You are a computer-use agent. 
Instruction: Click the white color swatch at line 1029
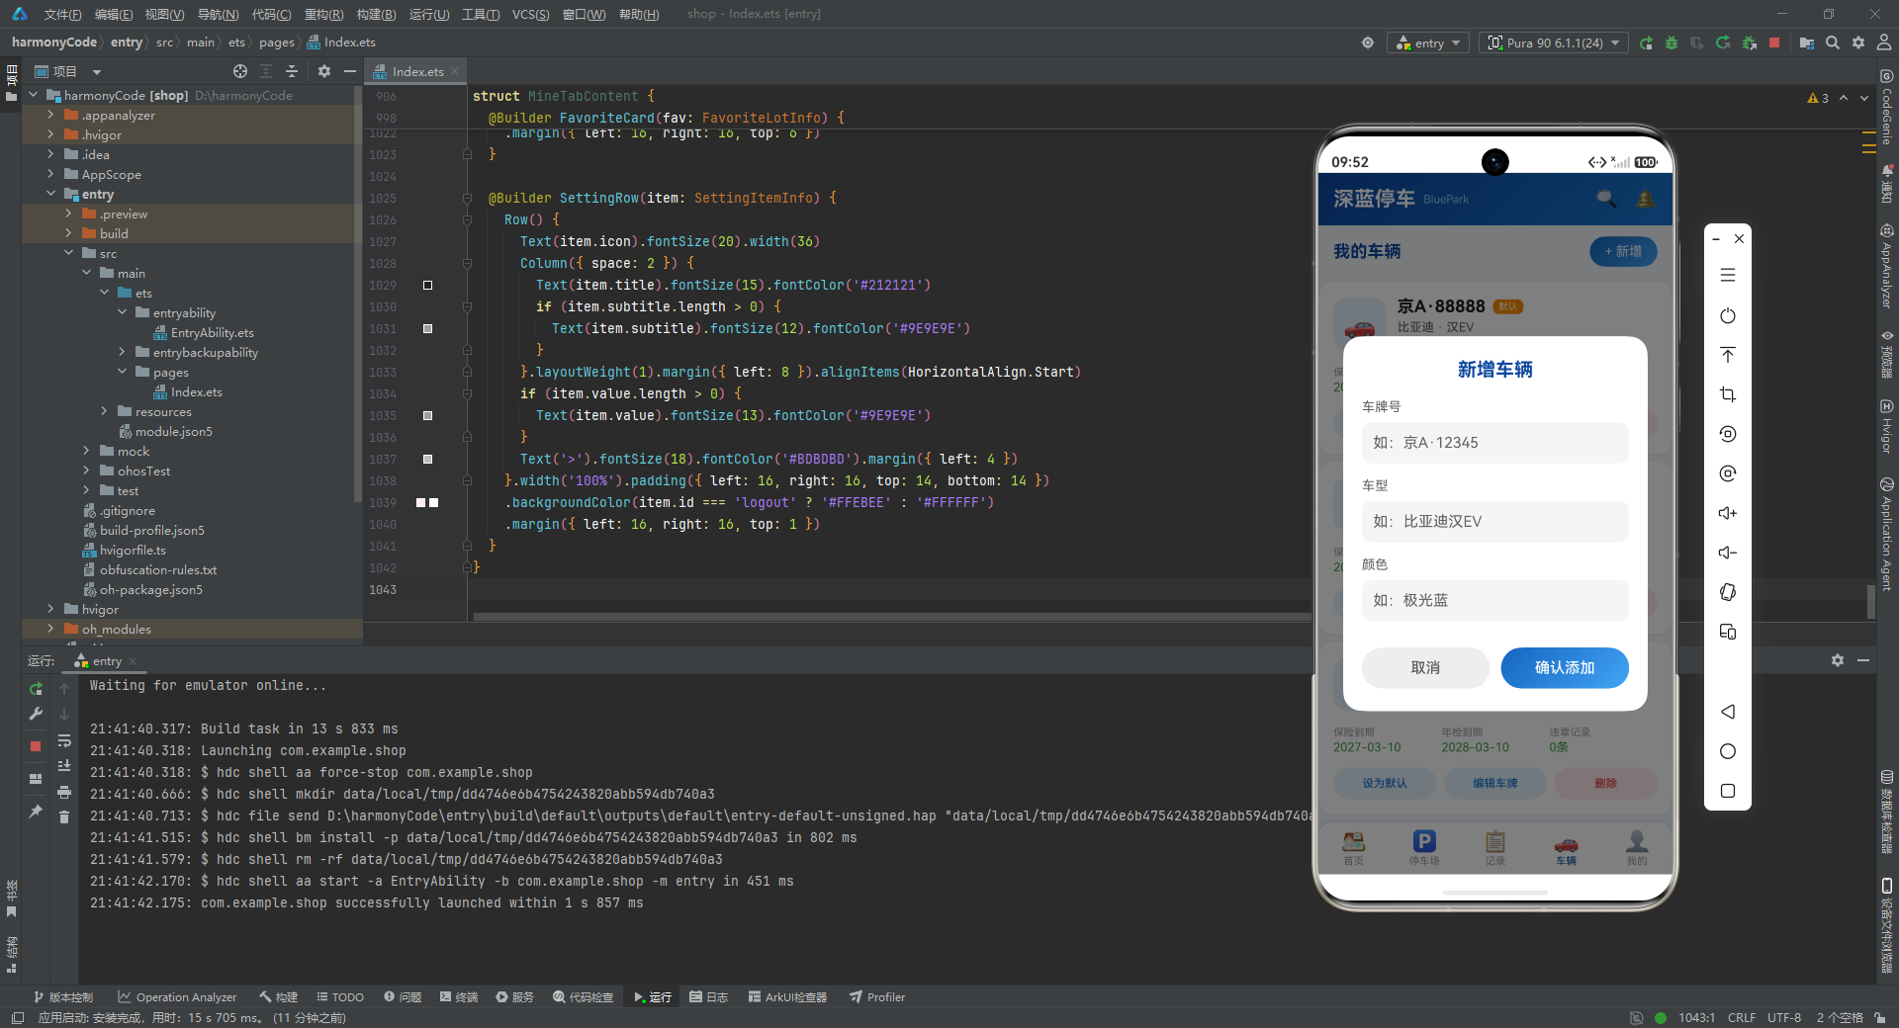[x=428, y=285]
